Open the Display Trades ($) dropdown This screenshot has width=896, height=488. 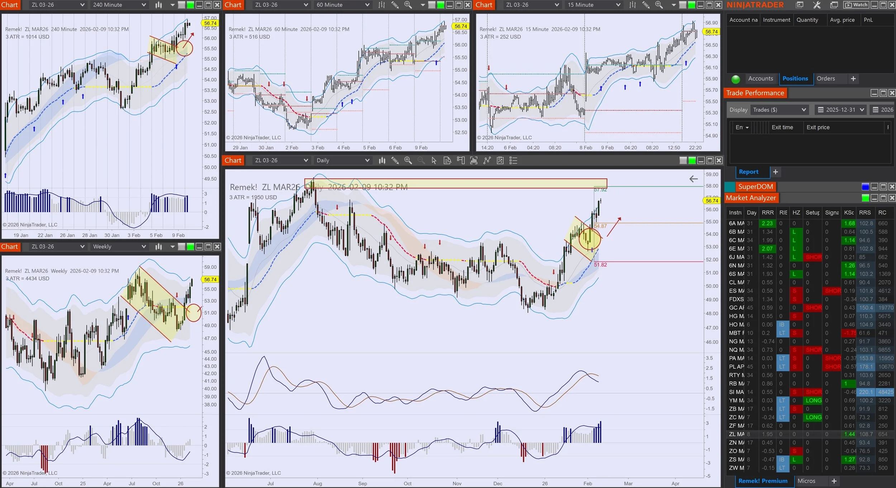(x=779, y=110)
